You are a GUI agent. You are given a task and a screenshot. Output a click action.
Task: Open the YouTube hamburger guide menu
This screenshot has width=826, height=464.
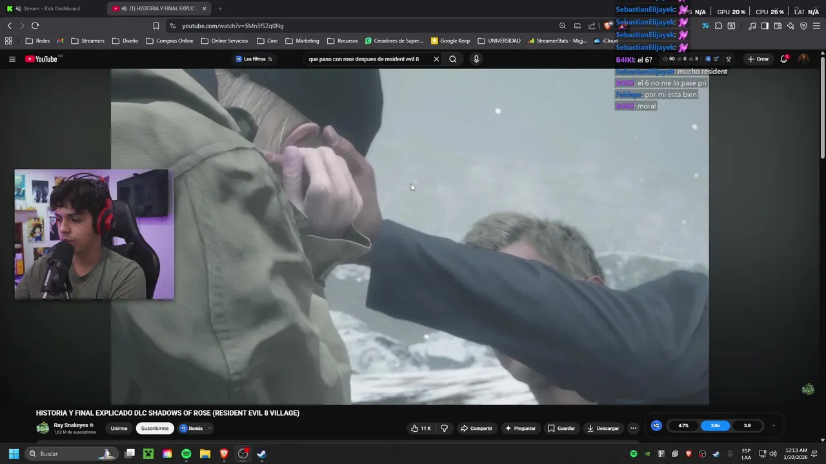[12, 59]
